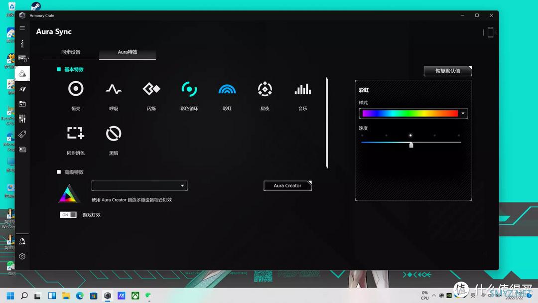Click the 英 input method indicator

pyautogui.click(x=473, y=296)
